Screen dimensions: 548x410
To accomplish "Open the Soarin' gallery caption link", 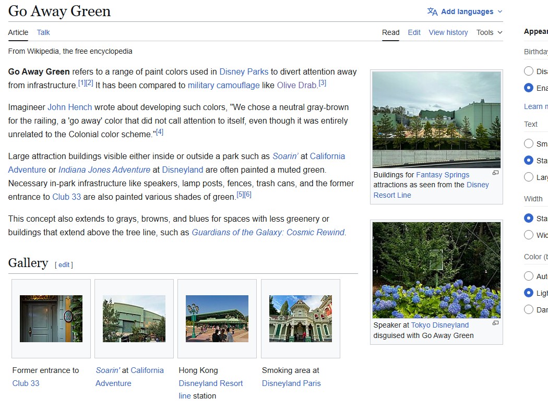I will click(108, 370).
